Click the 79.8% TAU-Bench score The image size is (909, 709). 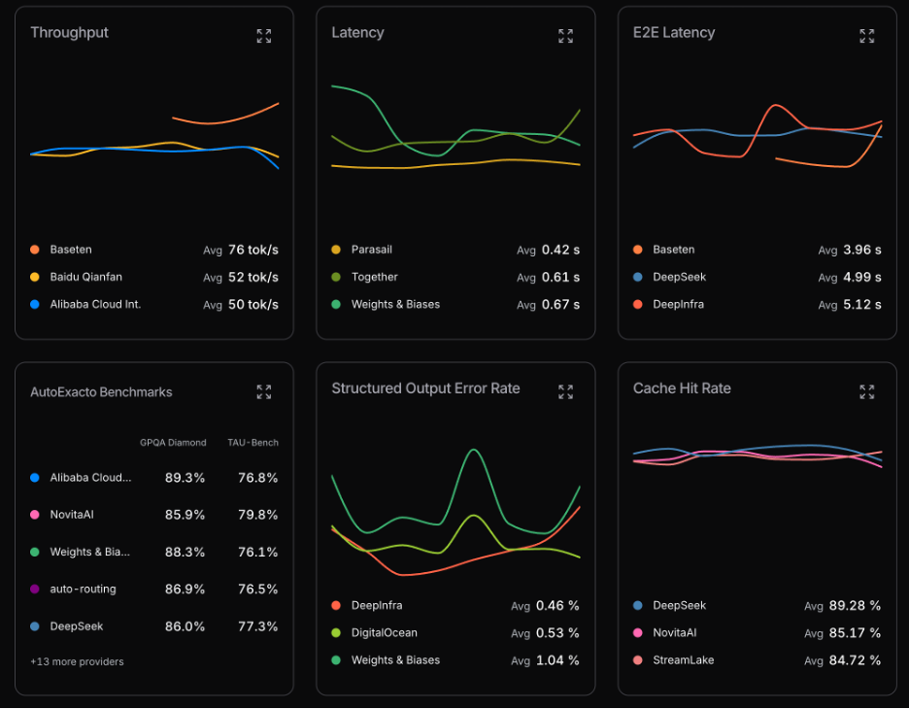point(258,515)
